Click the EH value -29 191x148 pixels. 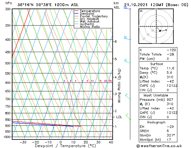click(x=170, y=127)
